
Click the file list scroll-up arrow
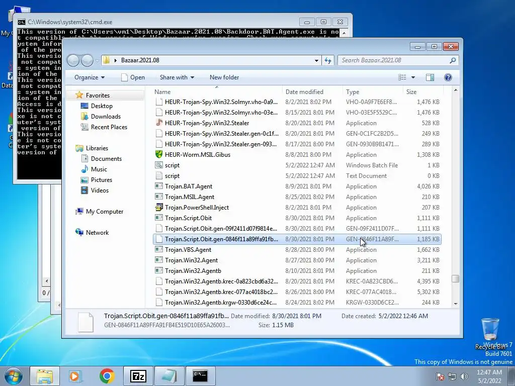coord(455,90)
